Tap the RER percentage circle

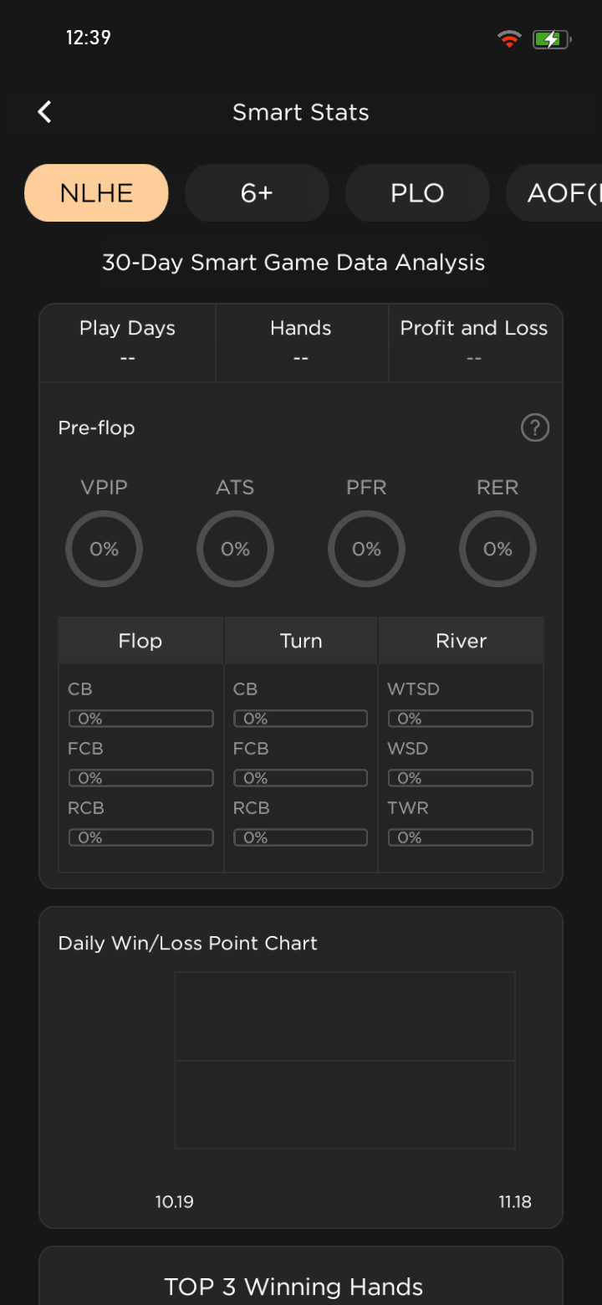[x=497, y=549]
